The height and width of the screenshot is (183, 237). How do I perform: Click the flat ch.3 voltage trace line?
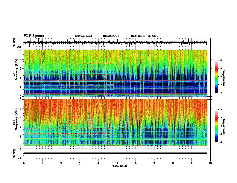pos(115,153)
